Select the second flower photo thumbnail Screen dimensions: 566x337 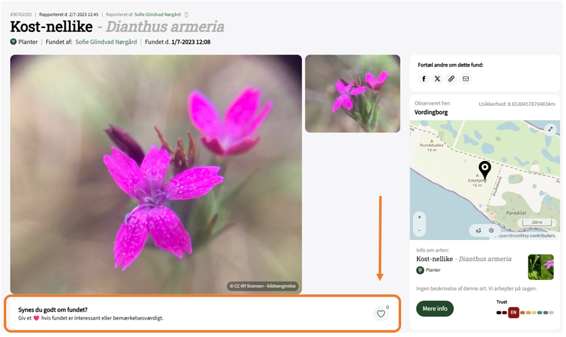pyautogui.click(x=352, y=93)
